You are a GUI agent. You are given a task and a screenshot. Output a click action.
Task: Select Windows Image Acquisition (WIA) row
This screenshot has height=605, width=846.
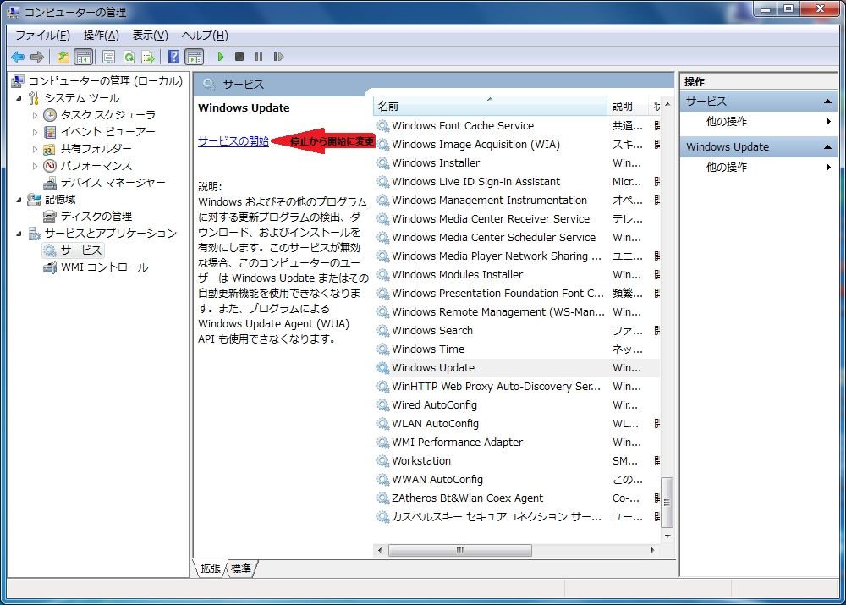(518, 145)
